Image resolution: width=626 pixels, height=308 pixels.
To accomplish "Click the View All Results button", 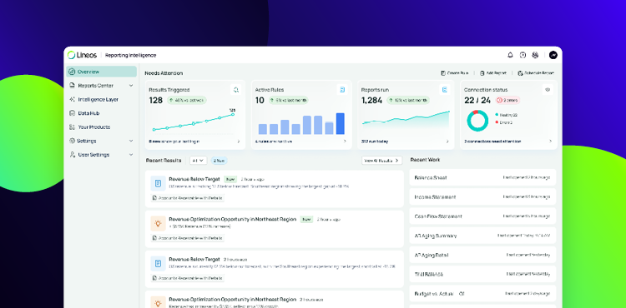I will click(381, 161).
